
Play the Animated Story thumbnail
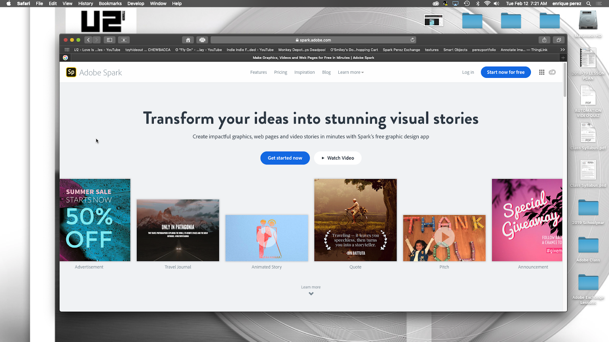click(266, 238)
